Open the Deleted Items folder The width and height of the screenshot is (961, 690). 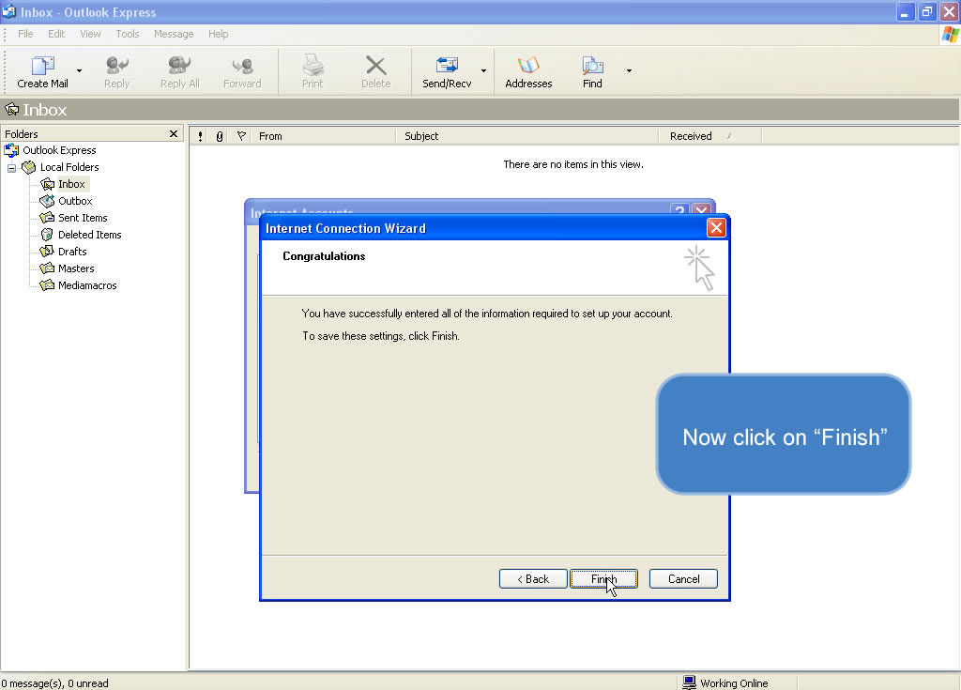click(x=89, y=235)
